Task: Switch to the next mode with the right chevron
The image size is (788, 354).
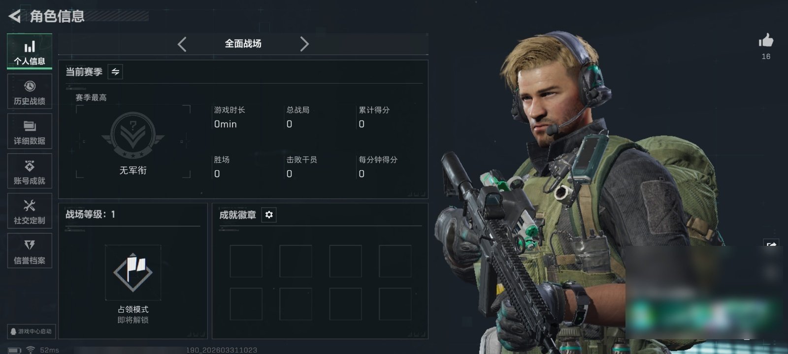Action: [304, 44]
